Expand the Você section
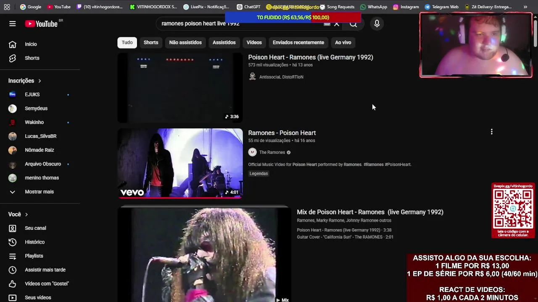This screenshot has width=538, height=302. [18, 214]
